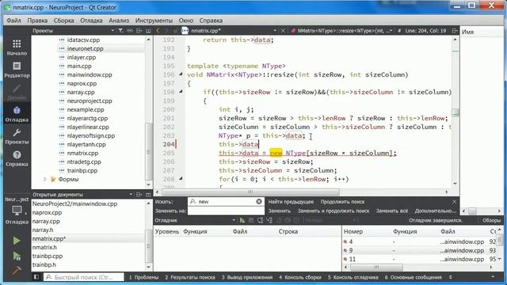Click the Быстрый поиск locator field

(x=84, y=277)
